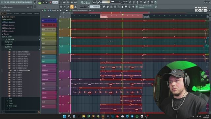The image size is (211, 119).
Task: Select the playlist select tool
Action: pyautogui.click(x=62, y=10)
